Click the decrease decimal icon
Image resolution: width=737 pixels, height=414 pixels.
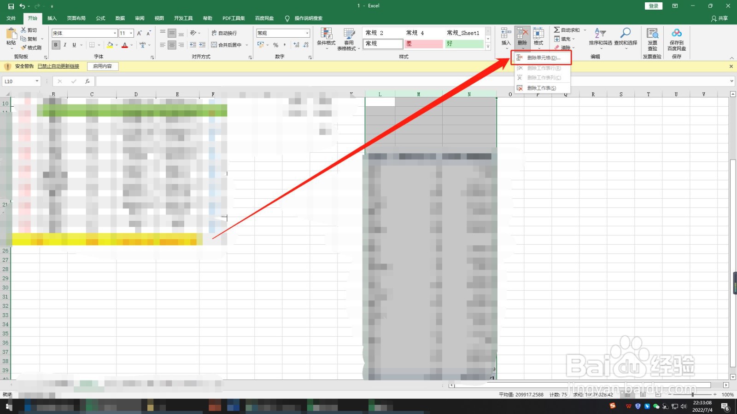click(x=306, y=45)
